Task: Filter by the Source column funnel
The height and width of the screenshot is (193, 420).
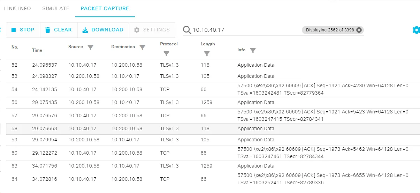Action: point(91,47)
